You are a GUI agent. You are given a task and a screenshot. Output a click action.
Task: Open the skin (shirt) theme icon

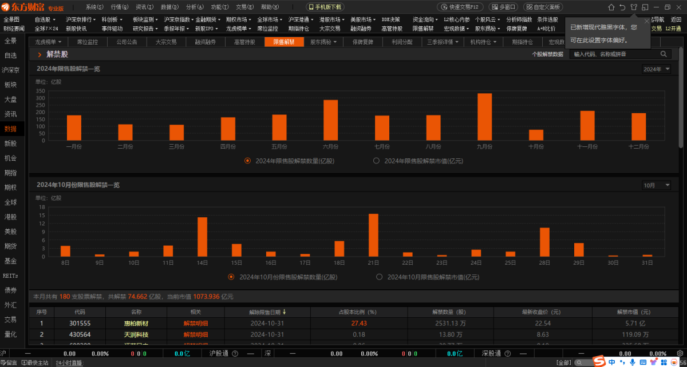(633, 7)
